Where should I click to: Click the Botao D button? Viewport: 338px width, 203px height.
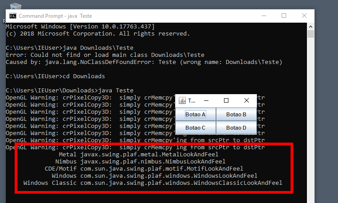point(236,127)
